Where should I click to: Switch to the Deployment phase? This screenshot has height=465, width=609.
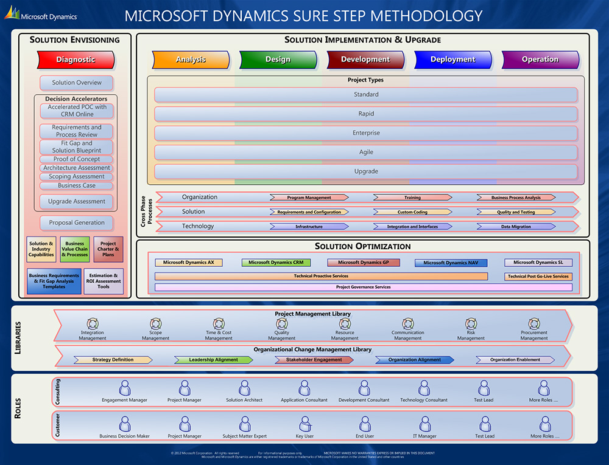pyautogui.click(x=452, y=60)
